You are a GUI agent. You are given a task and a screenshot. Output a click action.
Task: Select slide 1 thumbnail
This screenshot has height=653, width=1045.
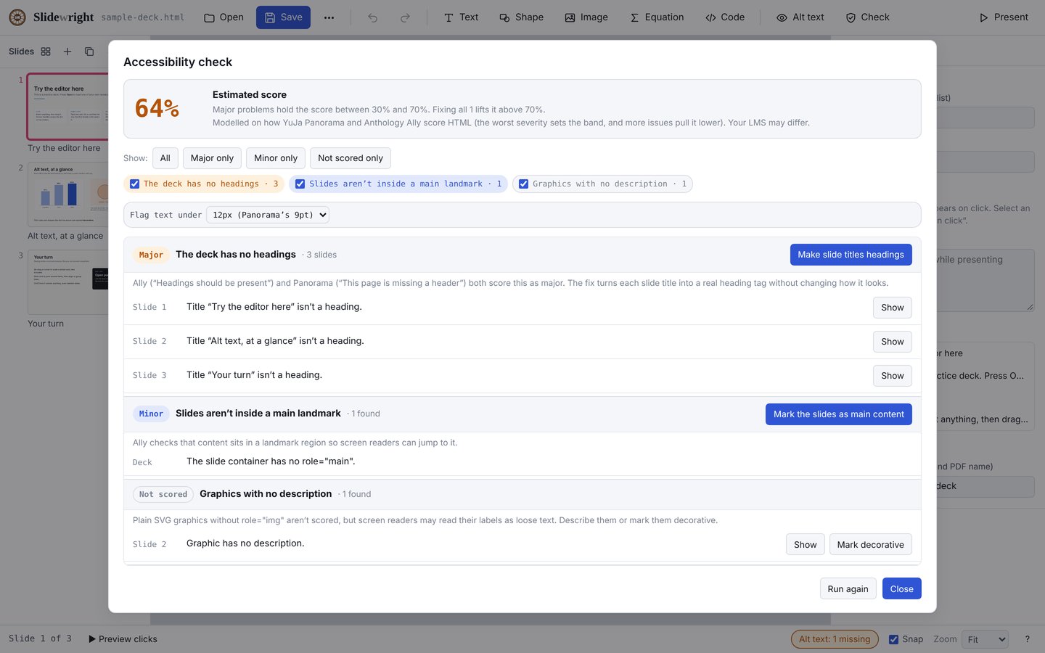tap(67, 106)
